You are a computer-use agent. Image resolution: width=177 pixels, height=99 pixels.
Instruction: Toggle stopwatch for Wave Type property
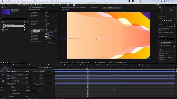(32, 12)
